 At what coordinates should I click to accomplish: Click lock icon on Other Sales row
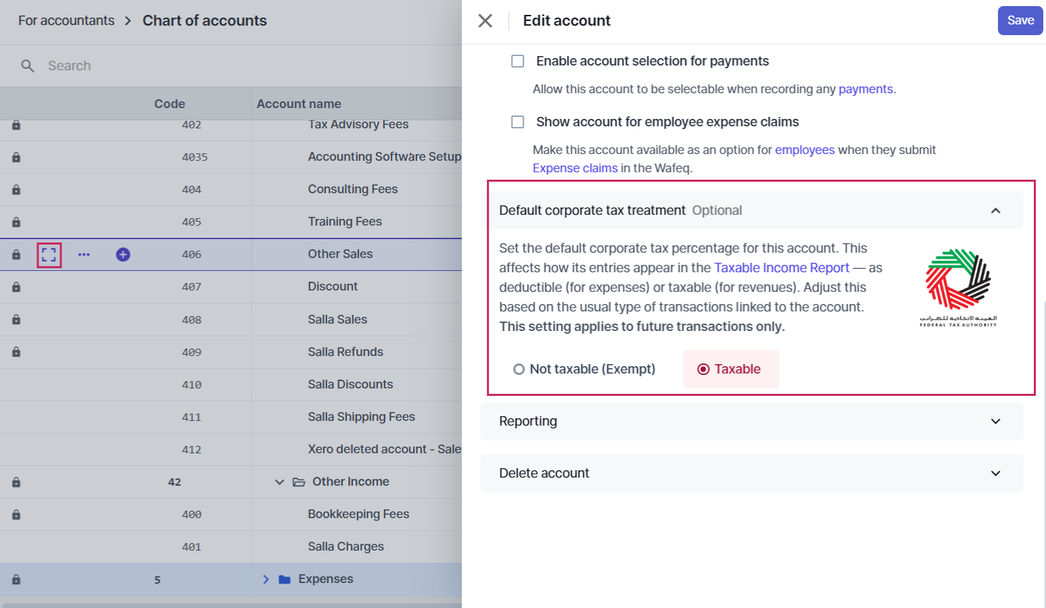tap(16, 255)
